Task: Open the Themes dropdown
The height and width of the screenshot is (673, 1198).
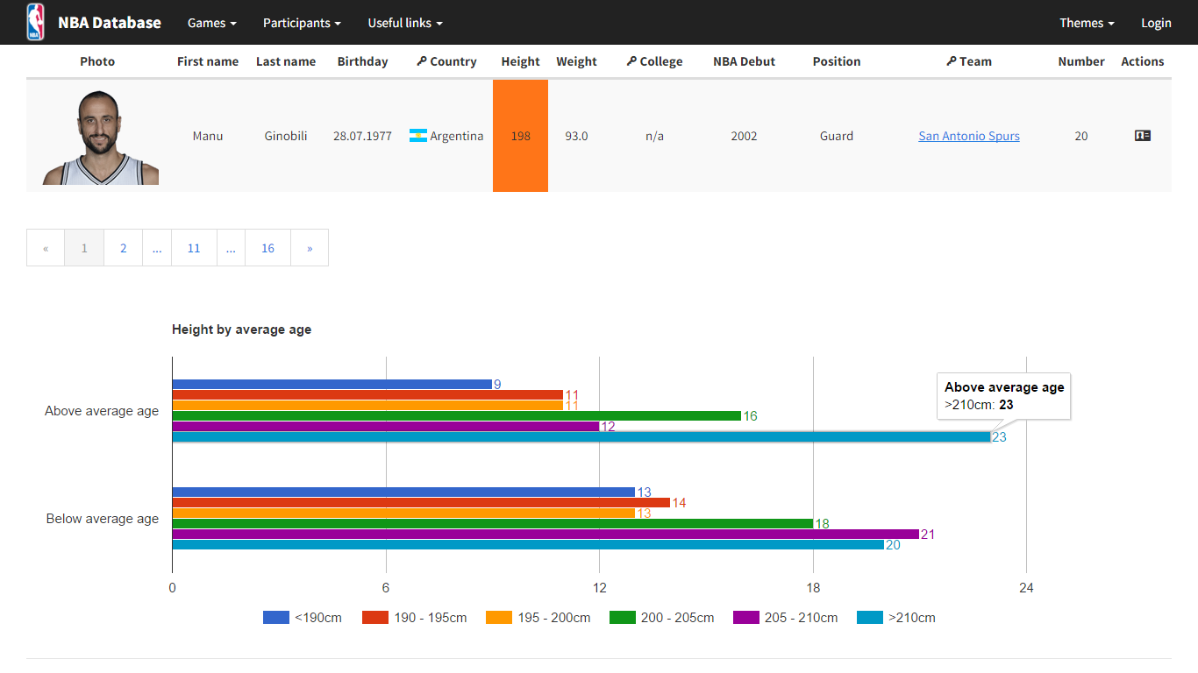Action: click(1087, 23)
